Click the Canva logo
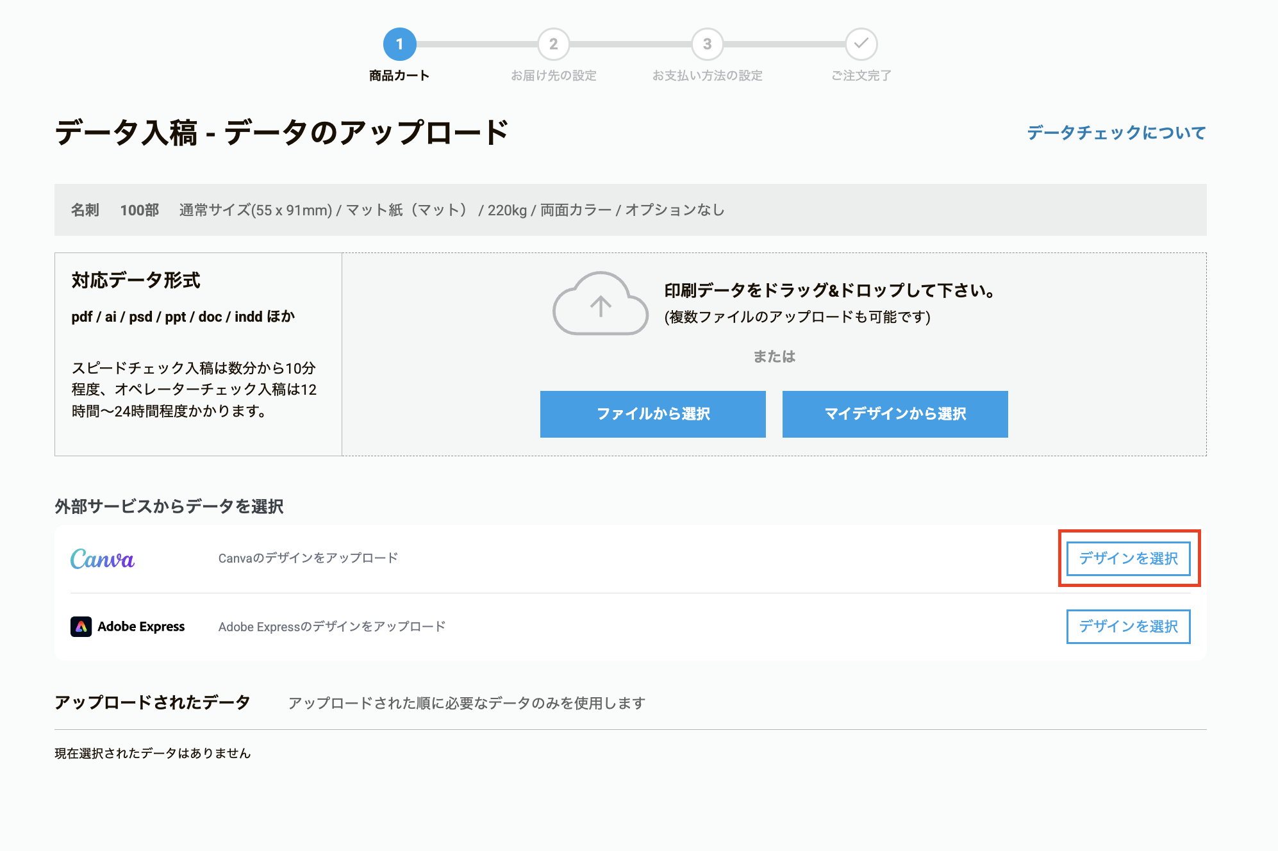1278x851 pixels. [103, 559]
